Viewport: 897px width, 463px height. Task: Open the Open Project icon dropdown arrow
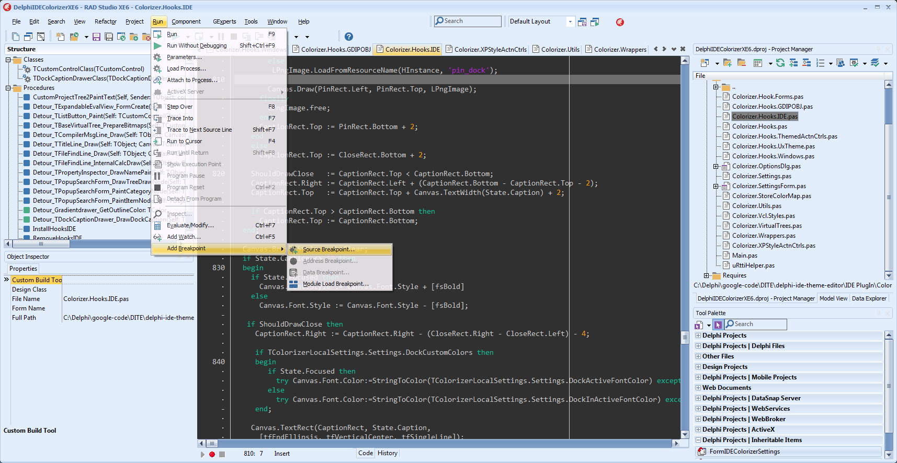point(86,37)
